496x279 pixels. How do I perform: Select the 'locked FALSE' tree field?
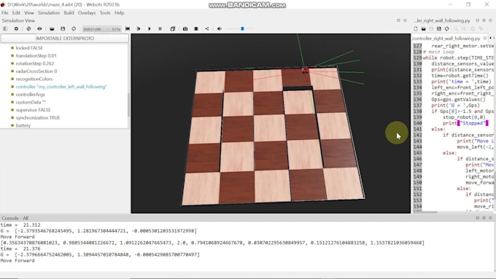coord(29,48)
